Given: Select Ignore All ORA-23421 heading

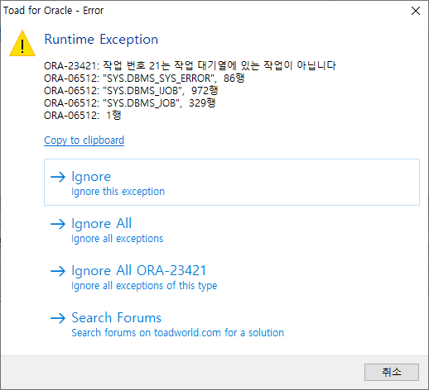Looking at the screenshot, I should (x=139, y=271).
